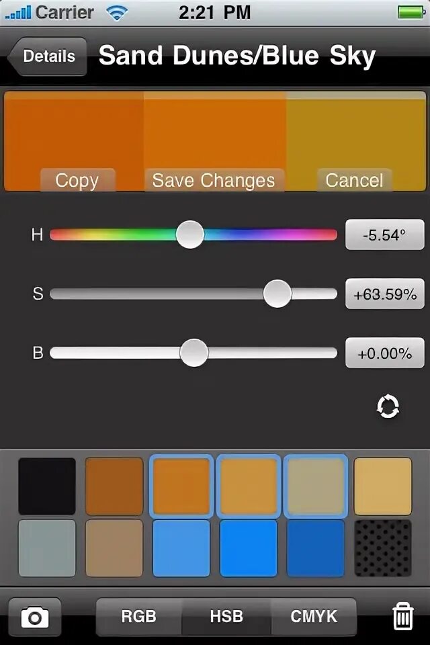Tap the Wi-Fi icon in status bar
Image resolution: width=430 pixels, height=645 pixels.
coord(117,12)
